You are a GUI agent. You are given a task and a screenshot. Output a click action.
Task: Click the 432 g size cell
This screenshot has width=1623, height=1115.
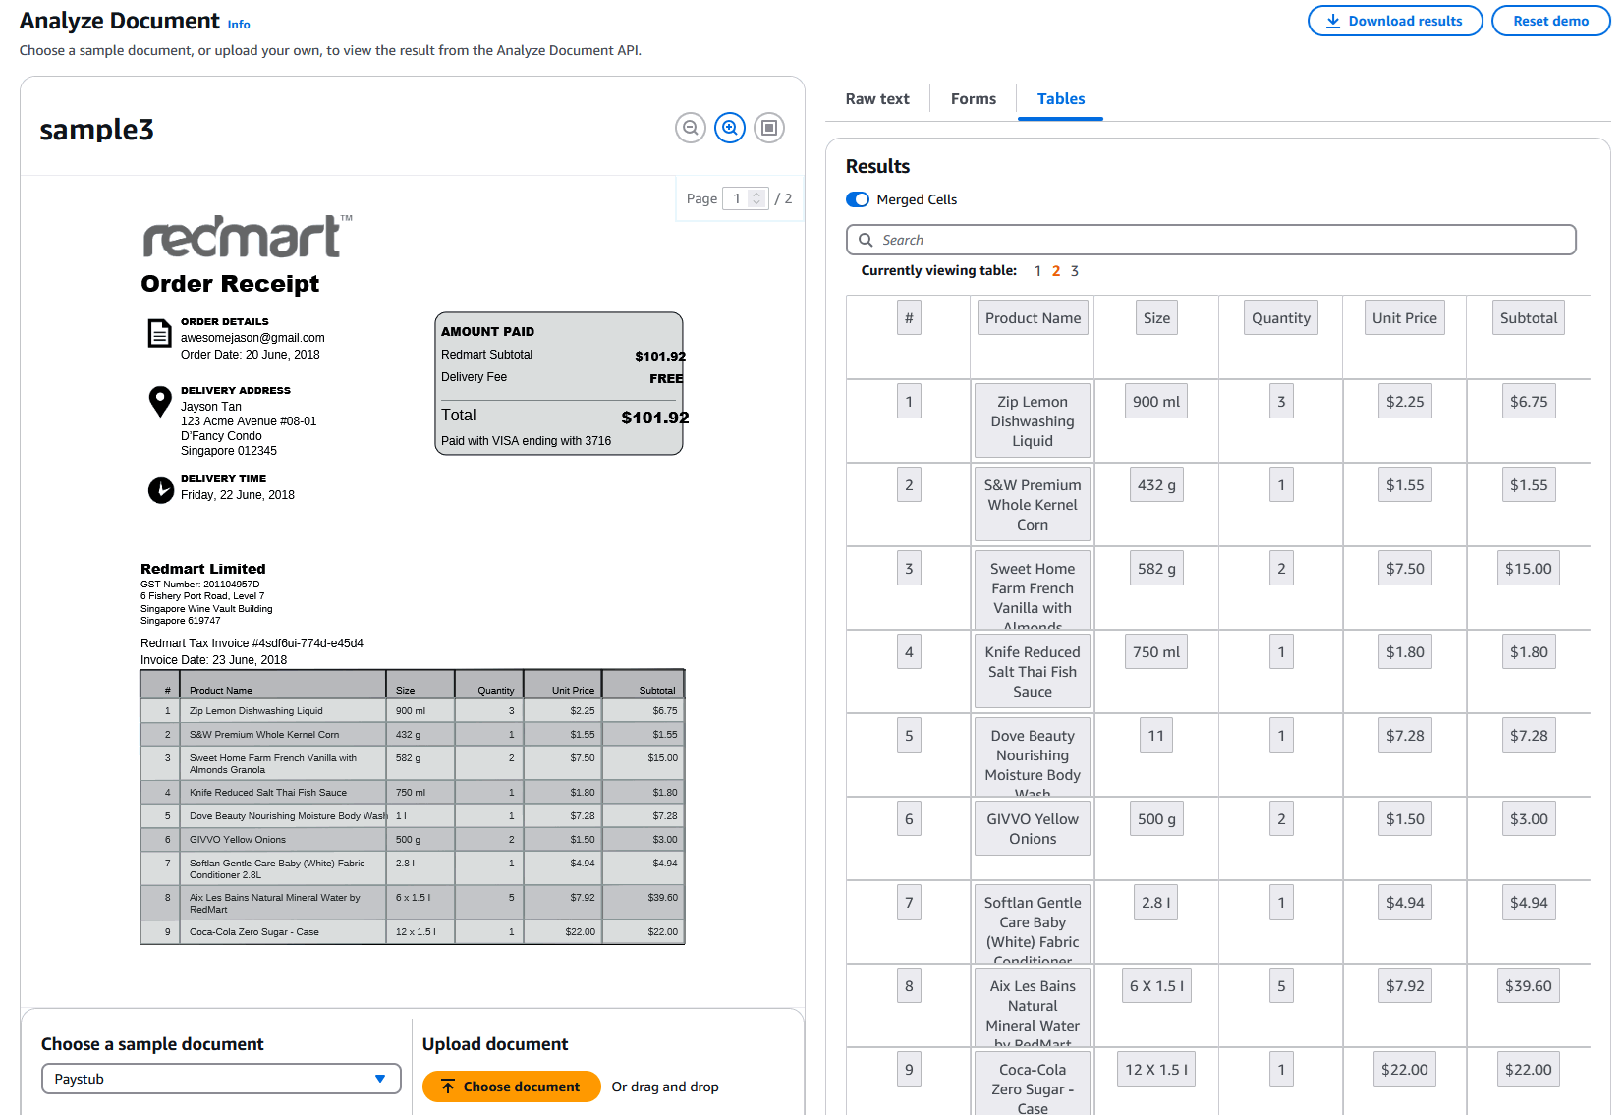tap(1156, 484)
